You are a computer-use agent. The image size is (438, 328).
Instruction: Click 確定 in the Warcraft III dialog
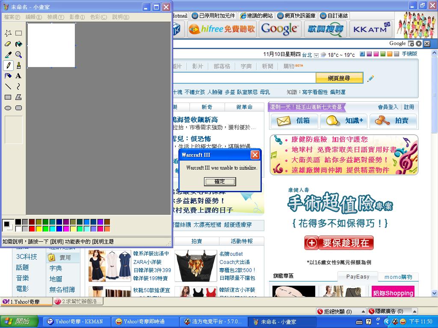coord(220,182)
